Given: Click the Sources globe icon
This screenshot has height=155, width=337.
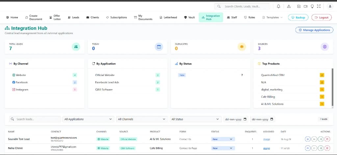Looking at the screenshot, I should coord(325,47).
